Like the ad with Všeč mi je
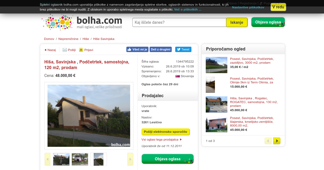The width and height of the screenshot is (324, 170). point(137,49)
